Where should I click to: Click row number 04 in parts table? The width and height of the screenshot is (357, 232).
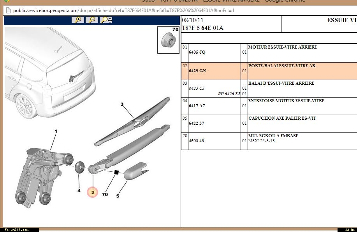185,101
